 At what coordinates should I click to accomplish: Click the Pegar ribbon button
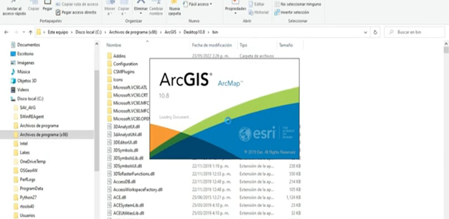pos(47,6)
